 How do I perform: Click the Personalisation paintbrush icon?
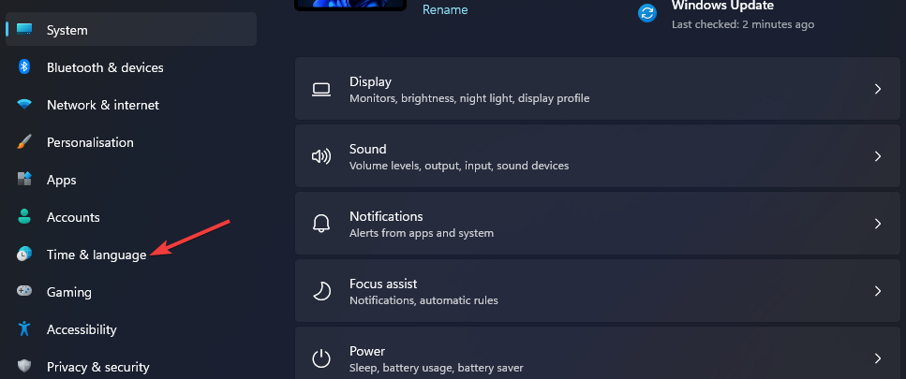[24, 142]
